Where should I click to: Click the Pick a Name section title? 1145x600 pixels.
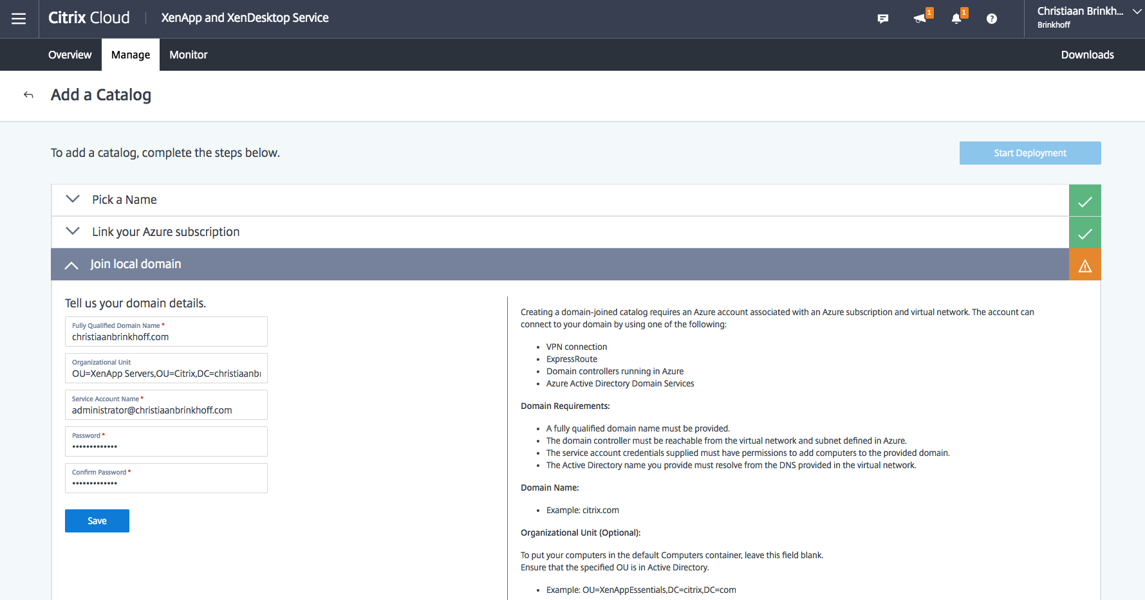click(x=124, y=200)
